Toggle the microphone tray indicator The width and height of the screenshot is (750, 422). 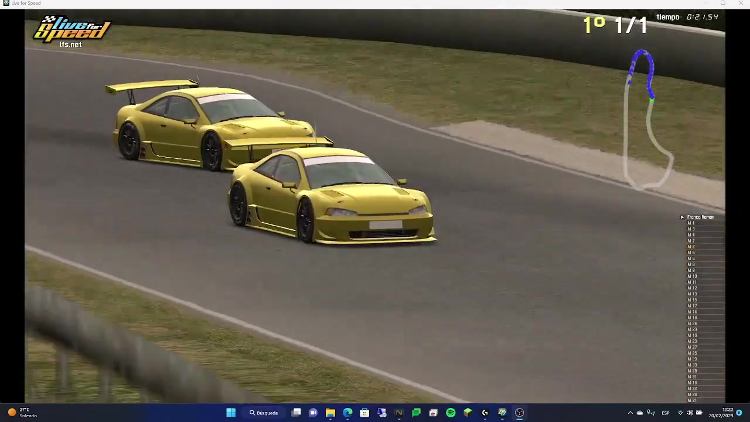click(x=650, y=413)
